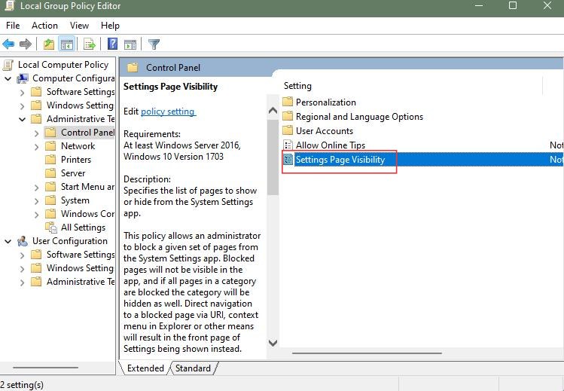Collapse the User Configuration node
Screen dimensions: 564x391
pyautogui.click(x=8, y=241)
